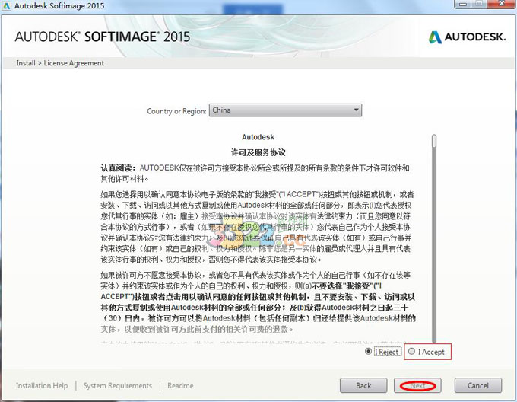Click the 认真阅读 bold text
517x402 pixels.
click(119, 167)
